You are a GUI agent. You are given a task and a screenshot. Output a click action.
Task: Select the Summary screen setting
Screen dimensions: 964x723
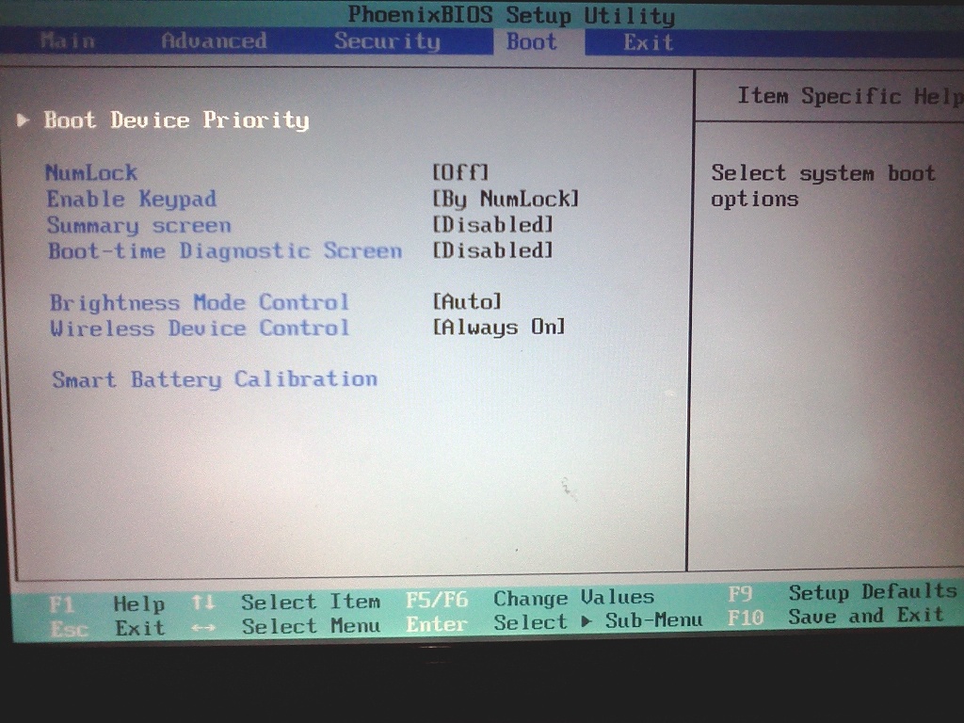139,226
